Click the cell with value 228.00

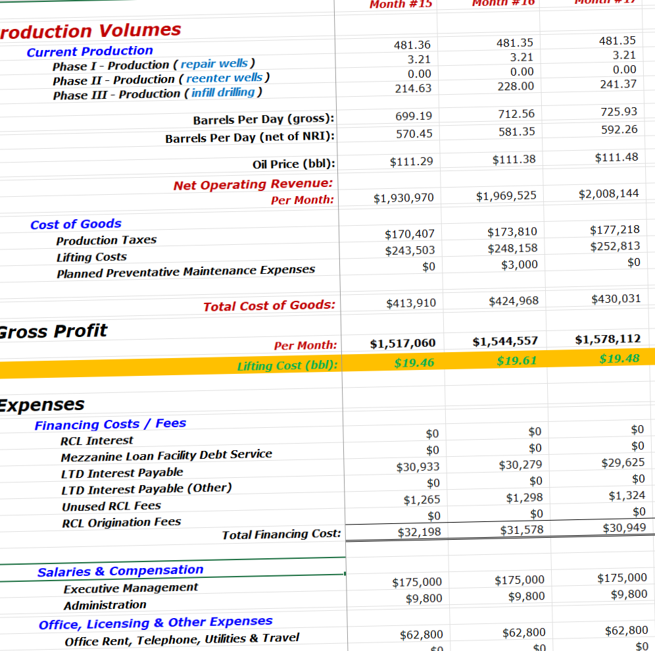tap(516, 86)
